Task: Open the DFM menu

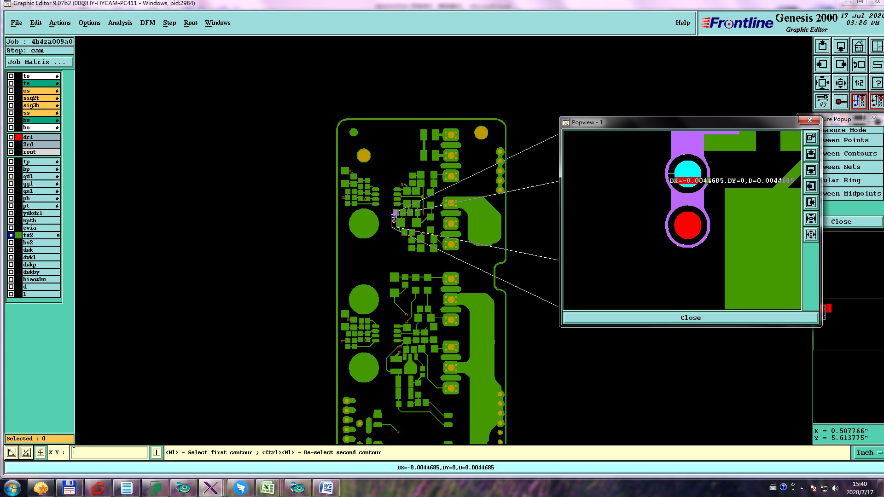Action: (x=147, y=23)
